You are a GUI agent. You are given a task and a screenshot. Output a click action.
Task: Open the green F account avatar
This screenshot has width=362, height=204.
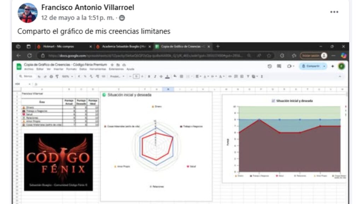[341, 66]
